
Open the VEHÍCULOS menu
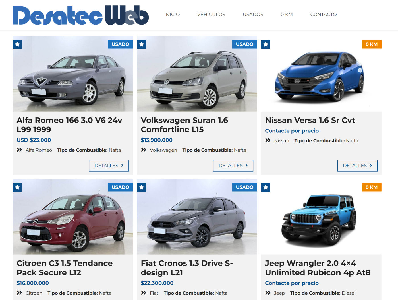(211, 14)
